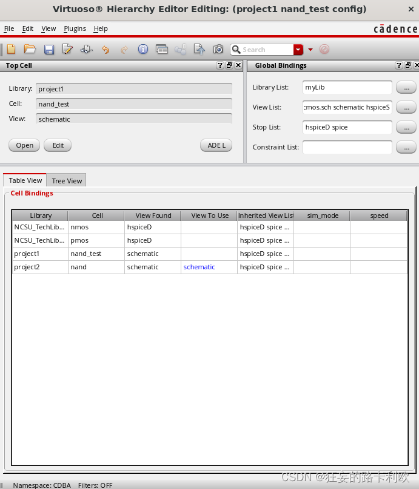419x489 pixels.
Task: Open the red search history dropdown
Action: tap(298, 50)
